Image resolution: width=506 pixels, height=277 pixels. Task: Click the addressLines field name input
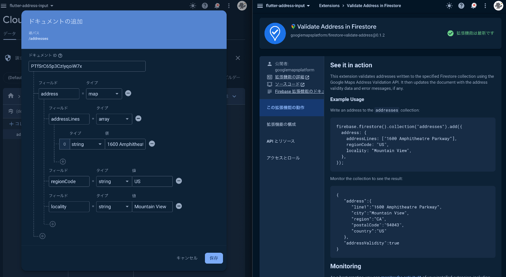click(x=69, y=119)
